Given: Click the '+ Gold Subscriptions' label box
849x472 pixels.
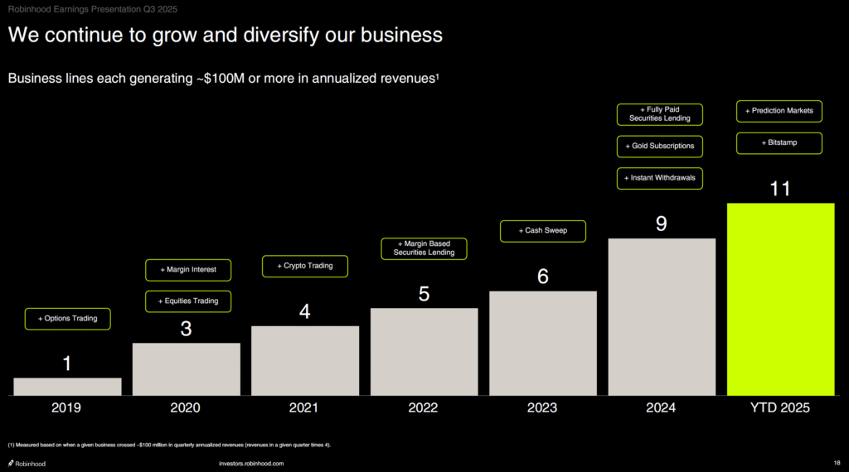Looking at the screenshot, I should pyautogui.click(x=660, y=147).
